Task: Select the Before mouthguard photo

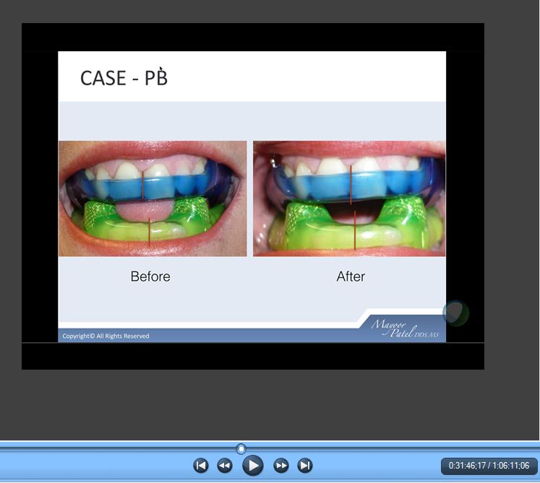Action: 153,199
